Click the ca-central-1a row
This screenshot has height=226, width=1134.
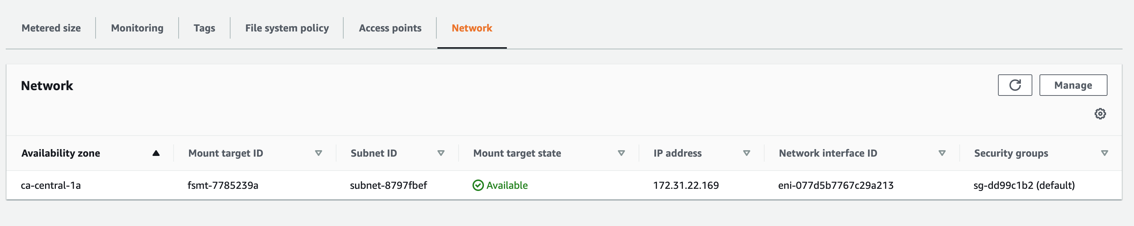[564, 185]
